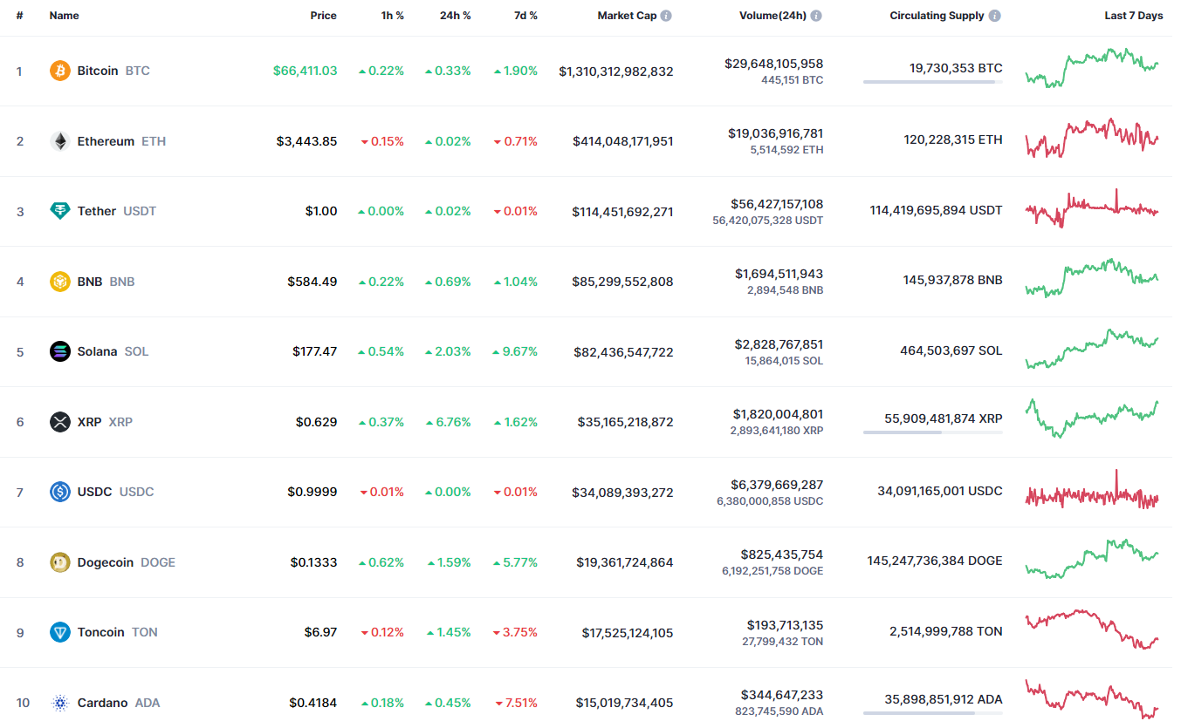The width and height of the screenshot is (1181, 728).
Task: Click the Ethereum diamond logo icon
Action: [59, 141]
